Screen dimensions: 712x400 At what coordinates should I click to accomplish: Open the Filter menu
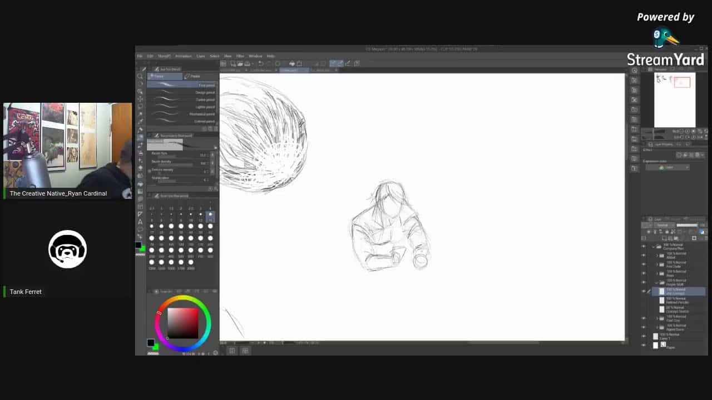click(240, 56)
